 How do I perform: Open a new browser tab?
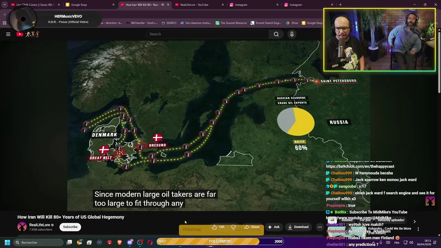(340, 5)
